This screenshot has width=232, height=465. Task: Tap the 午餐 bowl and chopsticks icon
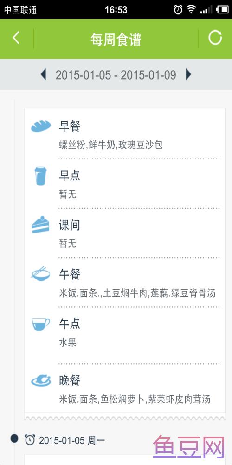[40, 274]
